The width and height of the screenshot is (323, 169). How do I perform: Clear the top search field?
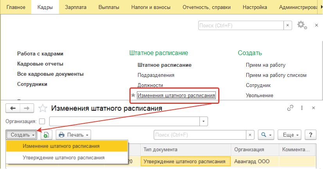[x=287, y=25]
